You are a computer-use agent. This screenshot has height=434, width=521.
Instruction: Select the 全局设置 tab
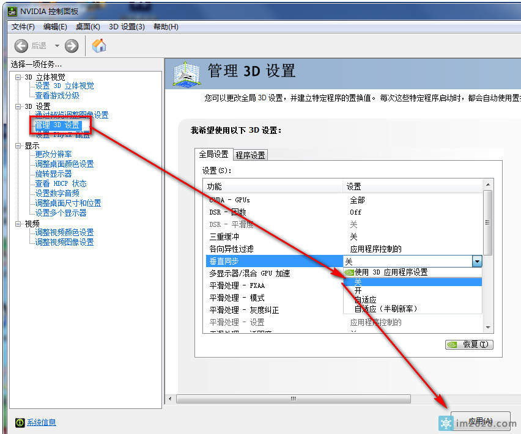(213, 154)
